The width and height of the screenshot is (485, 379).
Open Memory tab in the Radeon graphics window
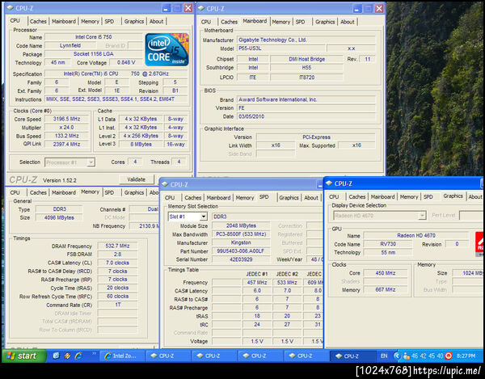[x=408, y=196]
